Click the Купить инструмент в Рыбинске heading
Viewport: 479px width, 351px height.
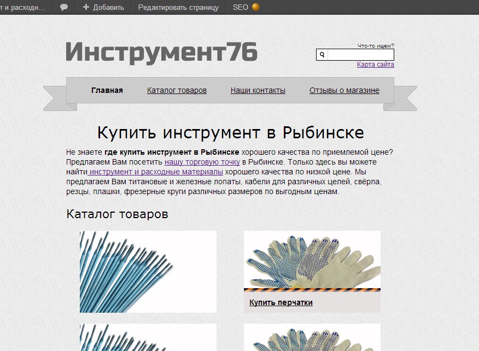point(230,133)
